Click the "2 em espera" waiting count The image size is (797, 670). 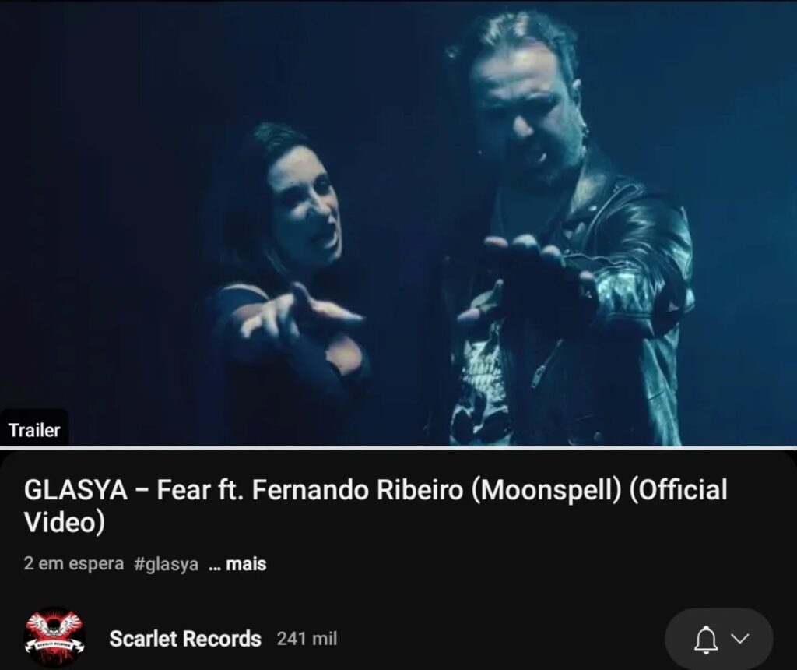click(x=74, y=564)
